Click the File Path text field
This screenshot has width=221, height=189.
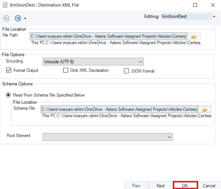[x=108, y=36]
